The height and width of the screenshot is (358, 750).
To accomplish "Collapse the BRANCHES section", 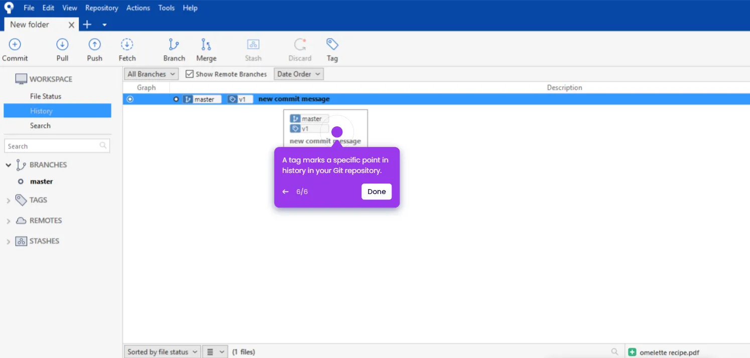I will pyautogui.click(x=9, y=165).
